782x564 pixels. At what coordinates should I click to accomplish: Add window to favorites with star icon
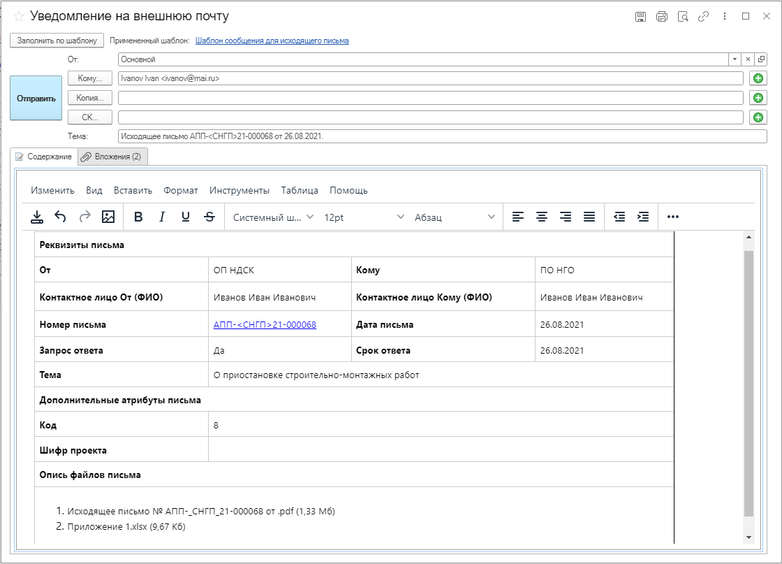pos(18,17)
